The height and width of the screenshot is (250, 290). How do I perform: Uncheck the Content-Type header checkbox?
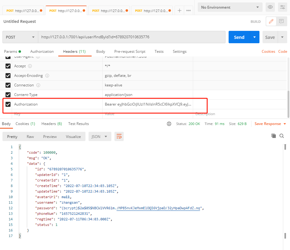point(8,95)
